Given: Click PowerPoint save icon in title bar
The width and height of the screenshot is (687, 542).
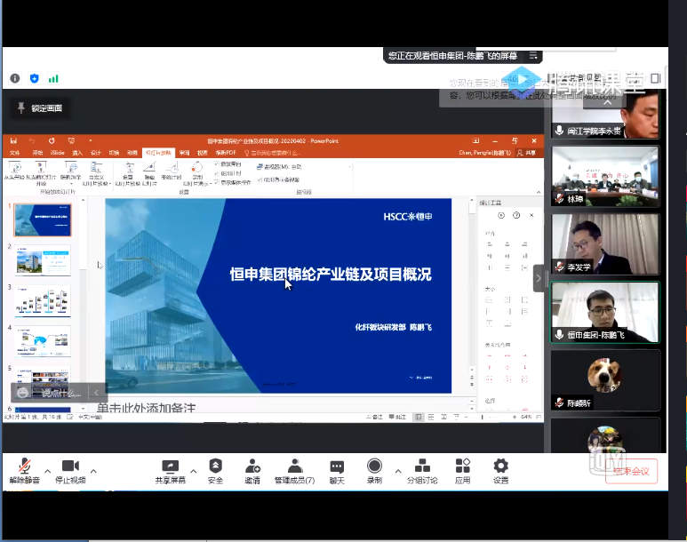Looking at the screenshot, I should [13, 140].
